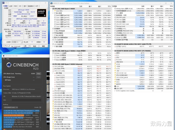The height and width of the screenshot is (130, 175).
Task: Click the +3.3V lightning icon
Action: pos(115,66)
